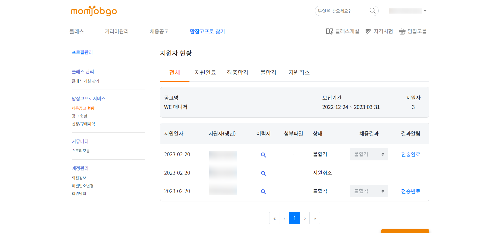Click 전송완료 link in first row
496x233 pixels.
click(x=411, y=154)
